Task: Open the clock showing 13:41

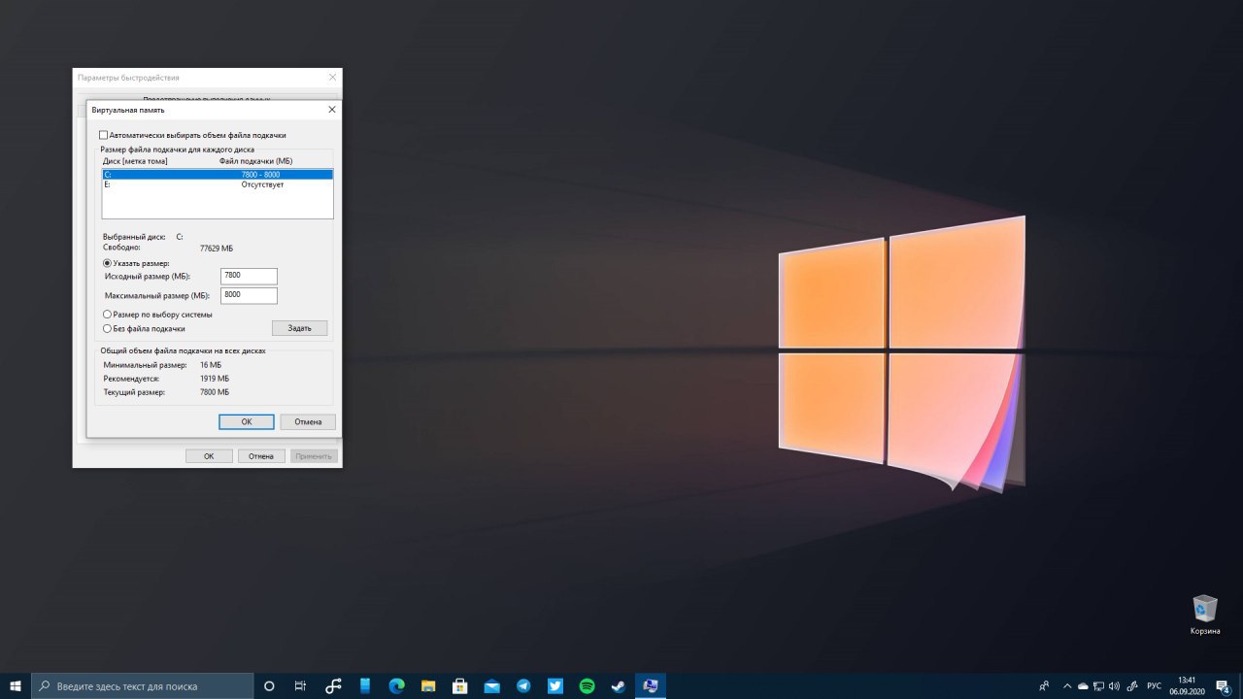Action: click(x=1187, y=685)
